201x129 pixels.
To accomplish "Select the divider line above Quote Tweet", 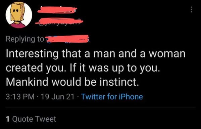I will click(x=101, y=108).
